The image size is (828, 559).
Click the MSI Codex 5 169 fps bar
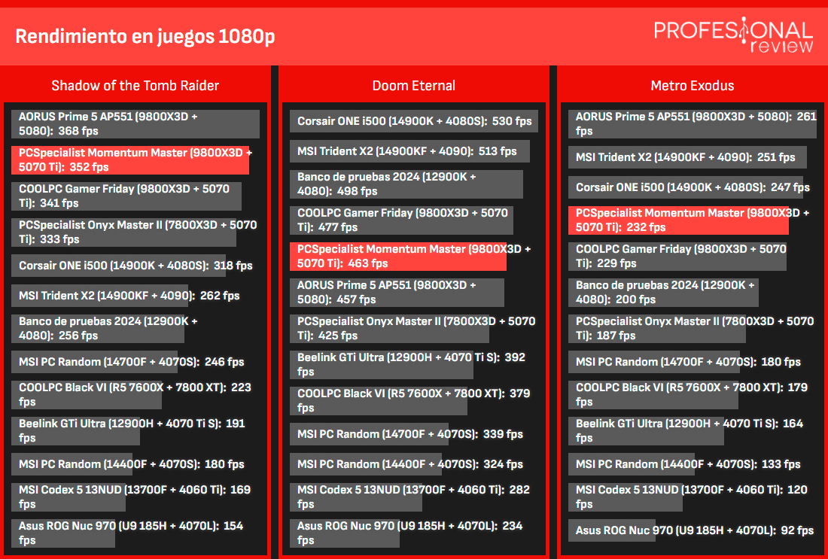coord(68,497)
